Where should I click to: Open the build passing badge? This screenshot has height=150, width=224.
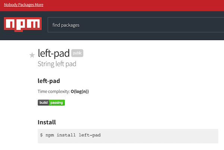[x=51, y=103]
